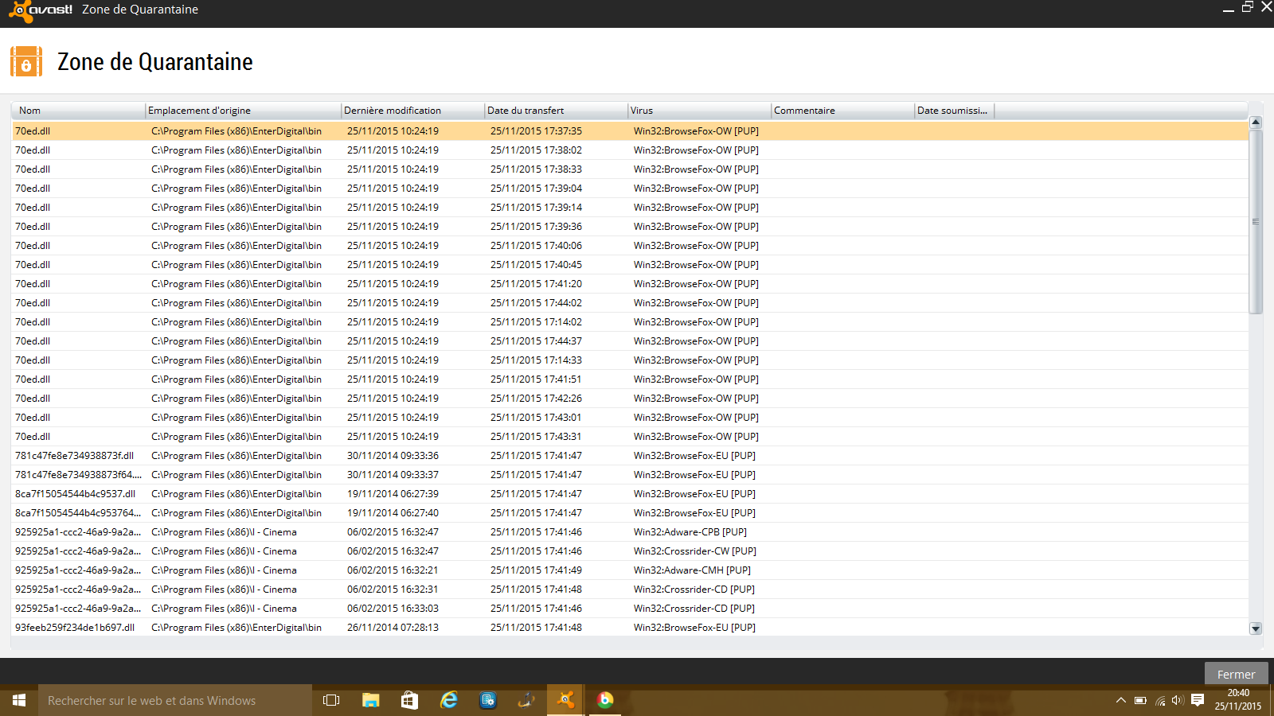Click transfer date cell '25/11/2015 17:39:04'
Viewport: 1274px width, 716px height.
[536, 189]
